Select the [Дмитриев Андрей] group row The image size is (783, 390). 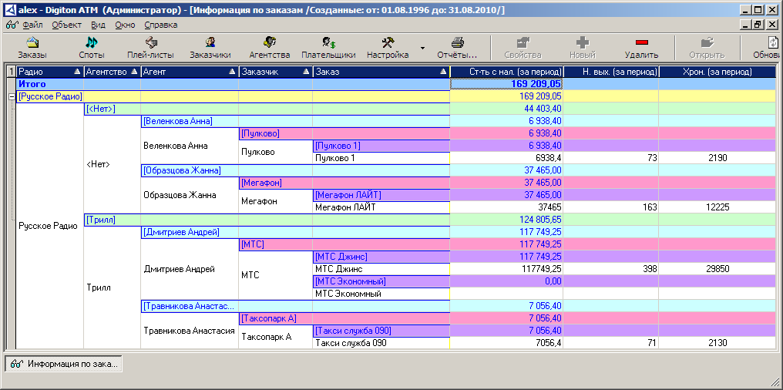tap(458, 232)
